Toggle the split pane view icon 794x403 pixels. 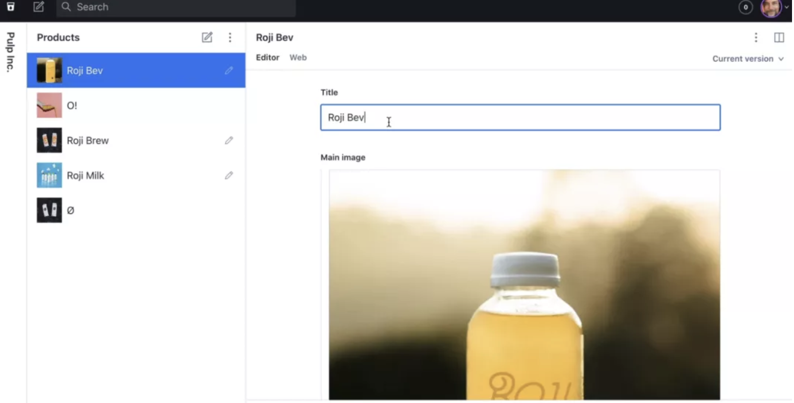[x=779, y=37]
